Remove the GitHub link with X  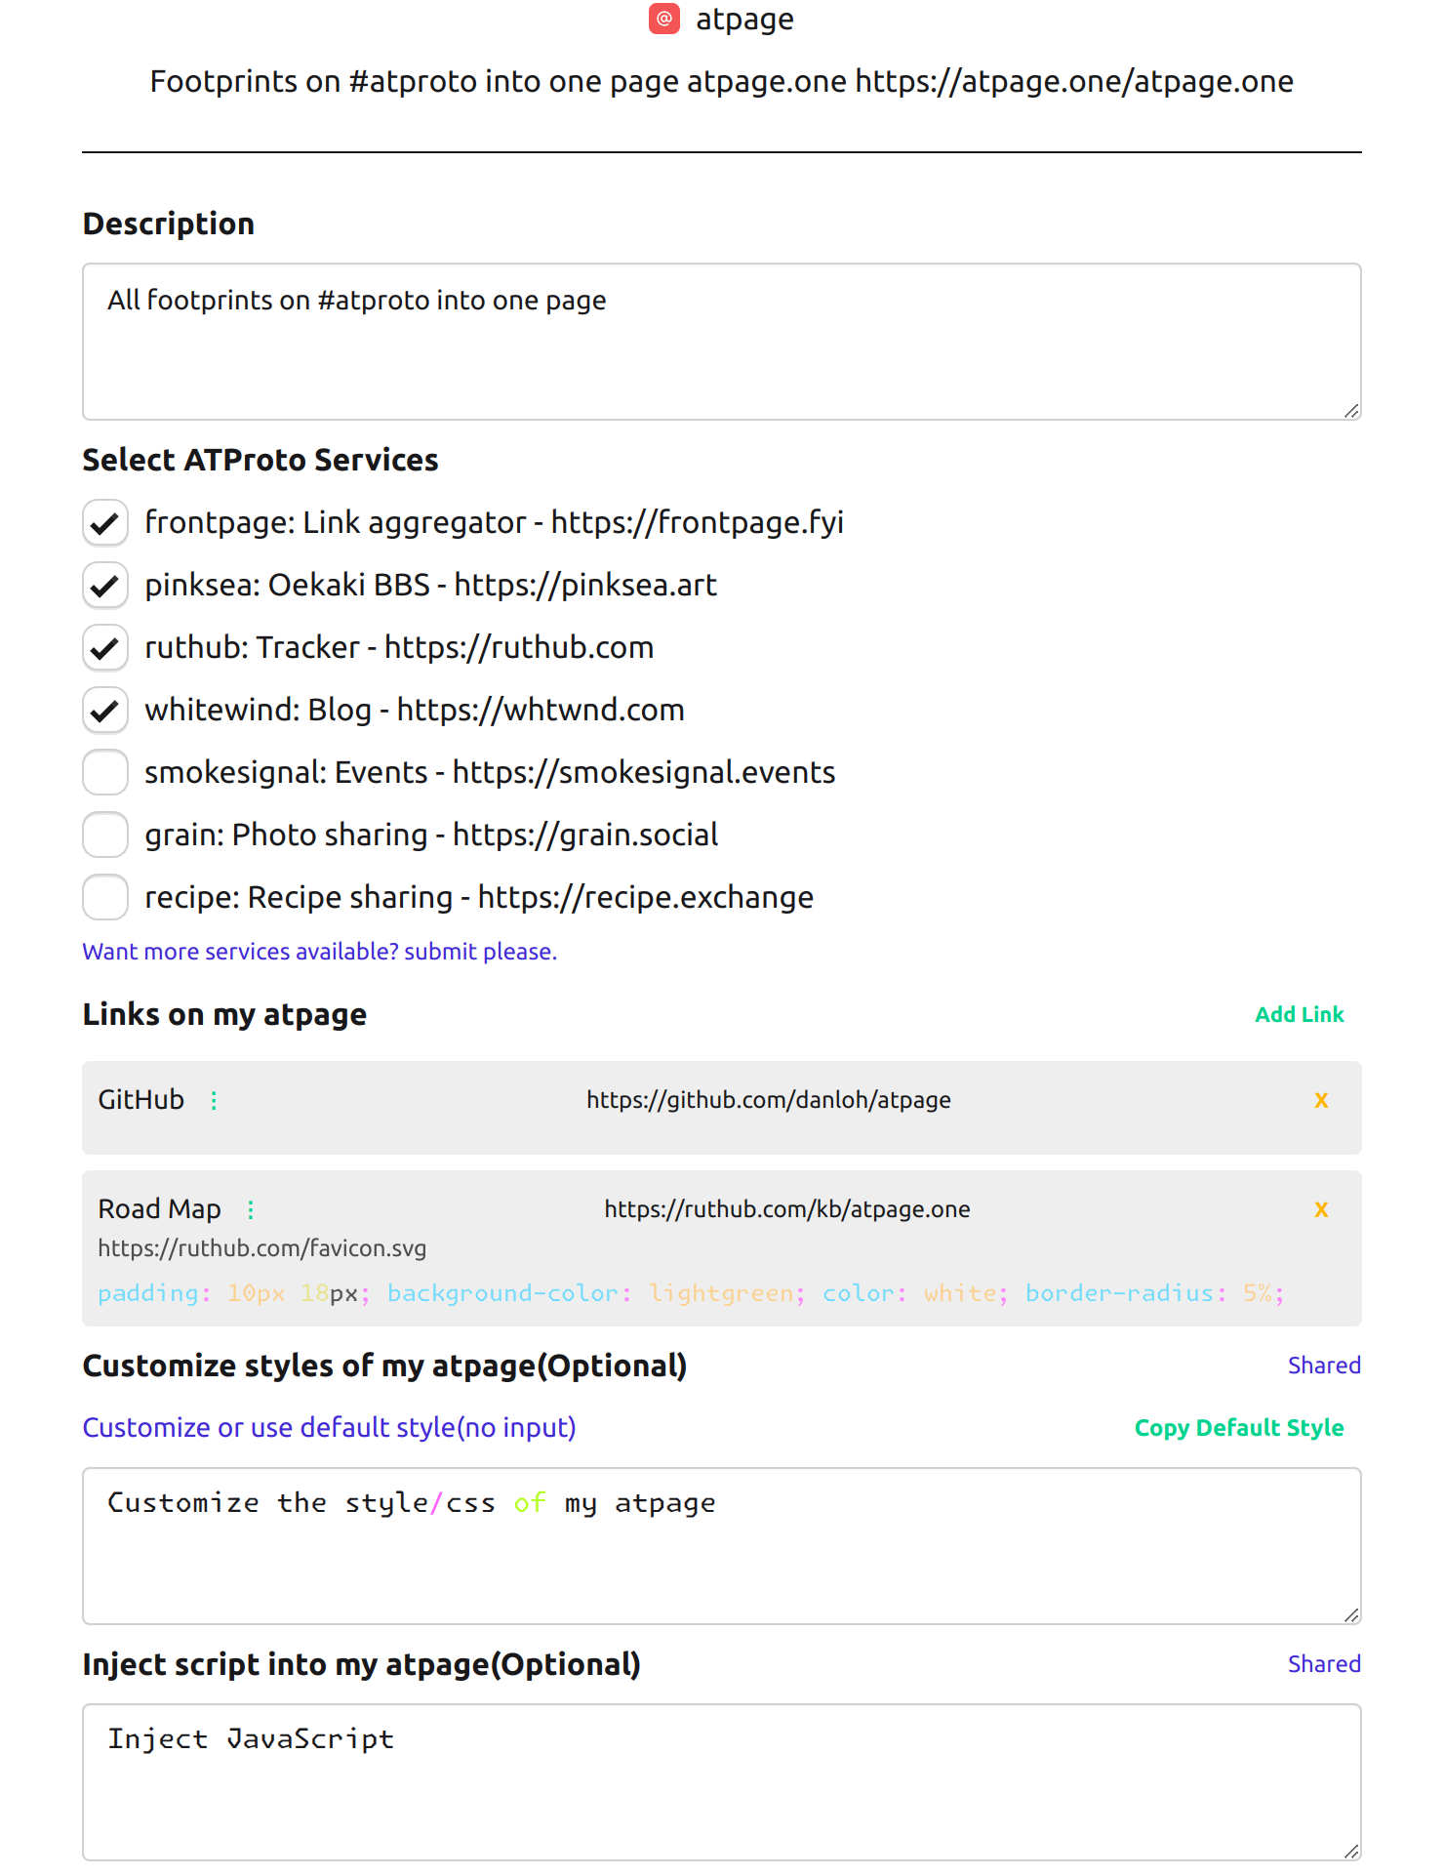point(1321,1100)
